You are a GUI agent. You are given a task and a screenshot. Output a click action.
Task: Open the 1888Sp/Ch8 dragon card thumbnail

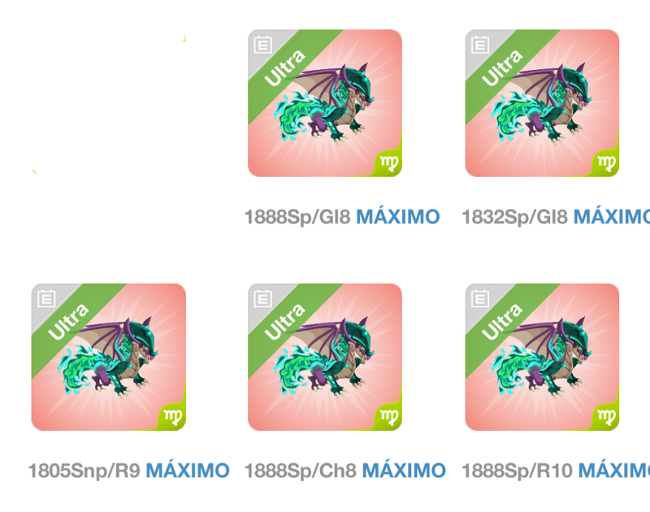pos(325,358)
